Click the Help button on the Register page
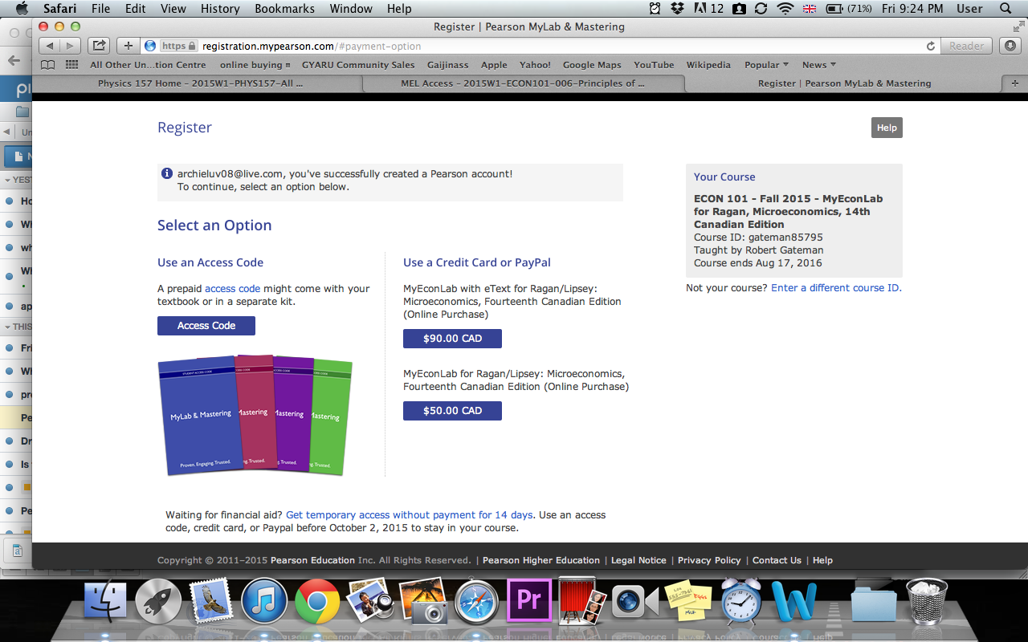 (887, 128)
